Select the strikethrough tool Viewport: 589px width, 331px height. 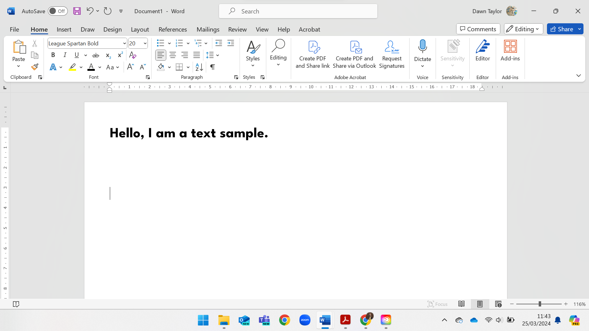click(96, 55)
